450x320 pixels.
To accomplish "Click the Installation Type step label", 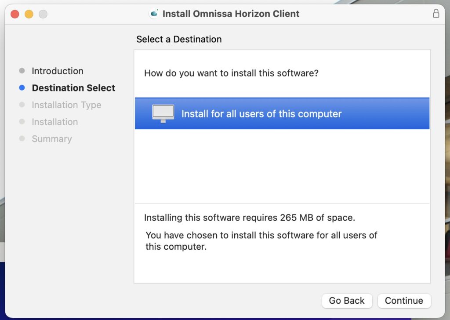I will (x=66, y=105).
